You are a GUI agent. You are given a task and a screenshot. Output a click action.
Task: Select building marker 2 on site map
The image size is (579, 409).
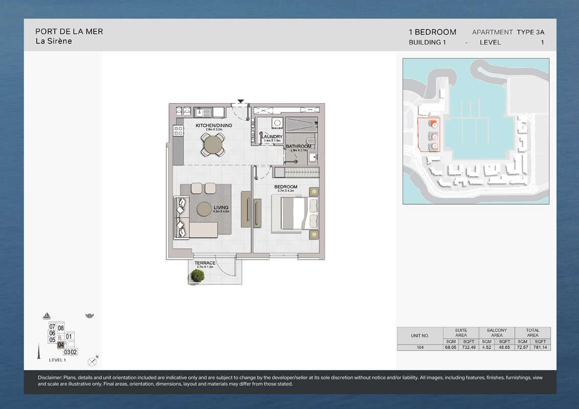pos(434,137)
